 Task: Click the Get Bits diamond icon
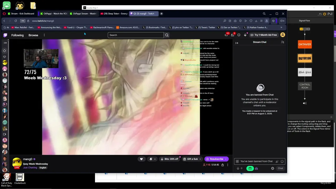point(245,35)
